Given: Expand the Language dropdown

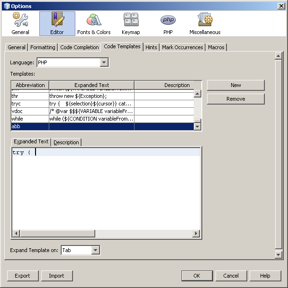Looking at the screenshot, I should [104, 62].
